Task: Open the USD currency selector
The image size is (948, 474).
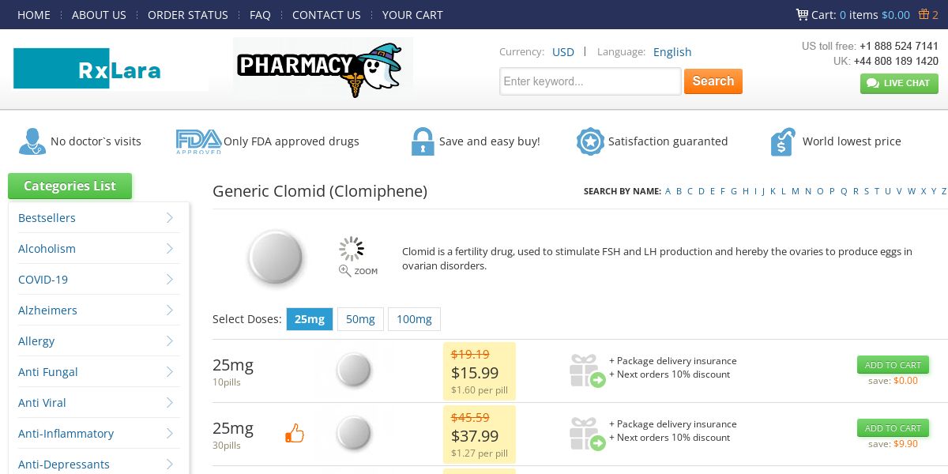Action: click(563, 52)
